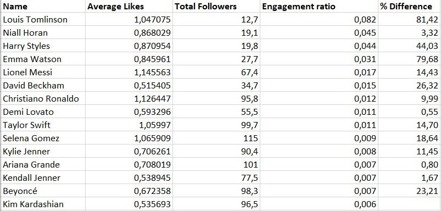The image size is (441, 211).
Task: Select Taylor Swift's average likes 1,05997
Action: click(x=129, y=125)
